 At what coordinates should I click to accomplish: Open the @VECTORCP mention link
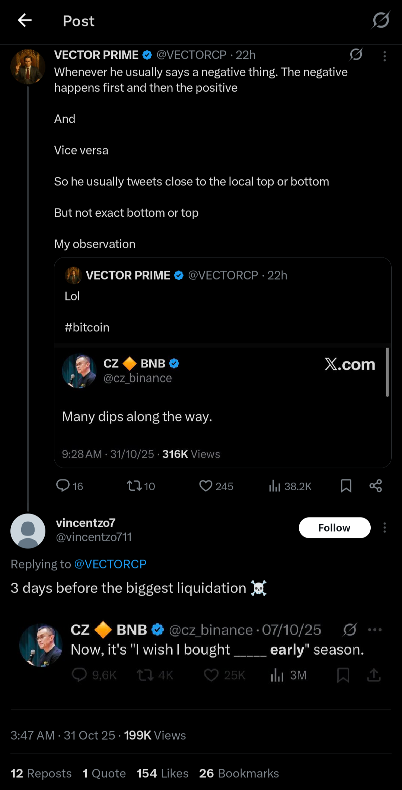pos(110,564)
